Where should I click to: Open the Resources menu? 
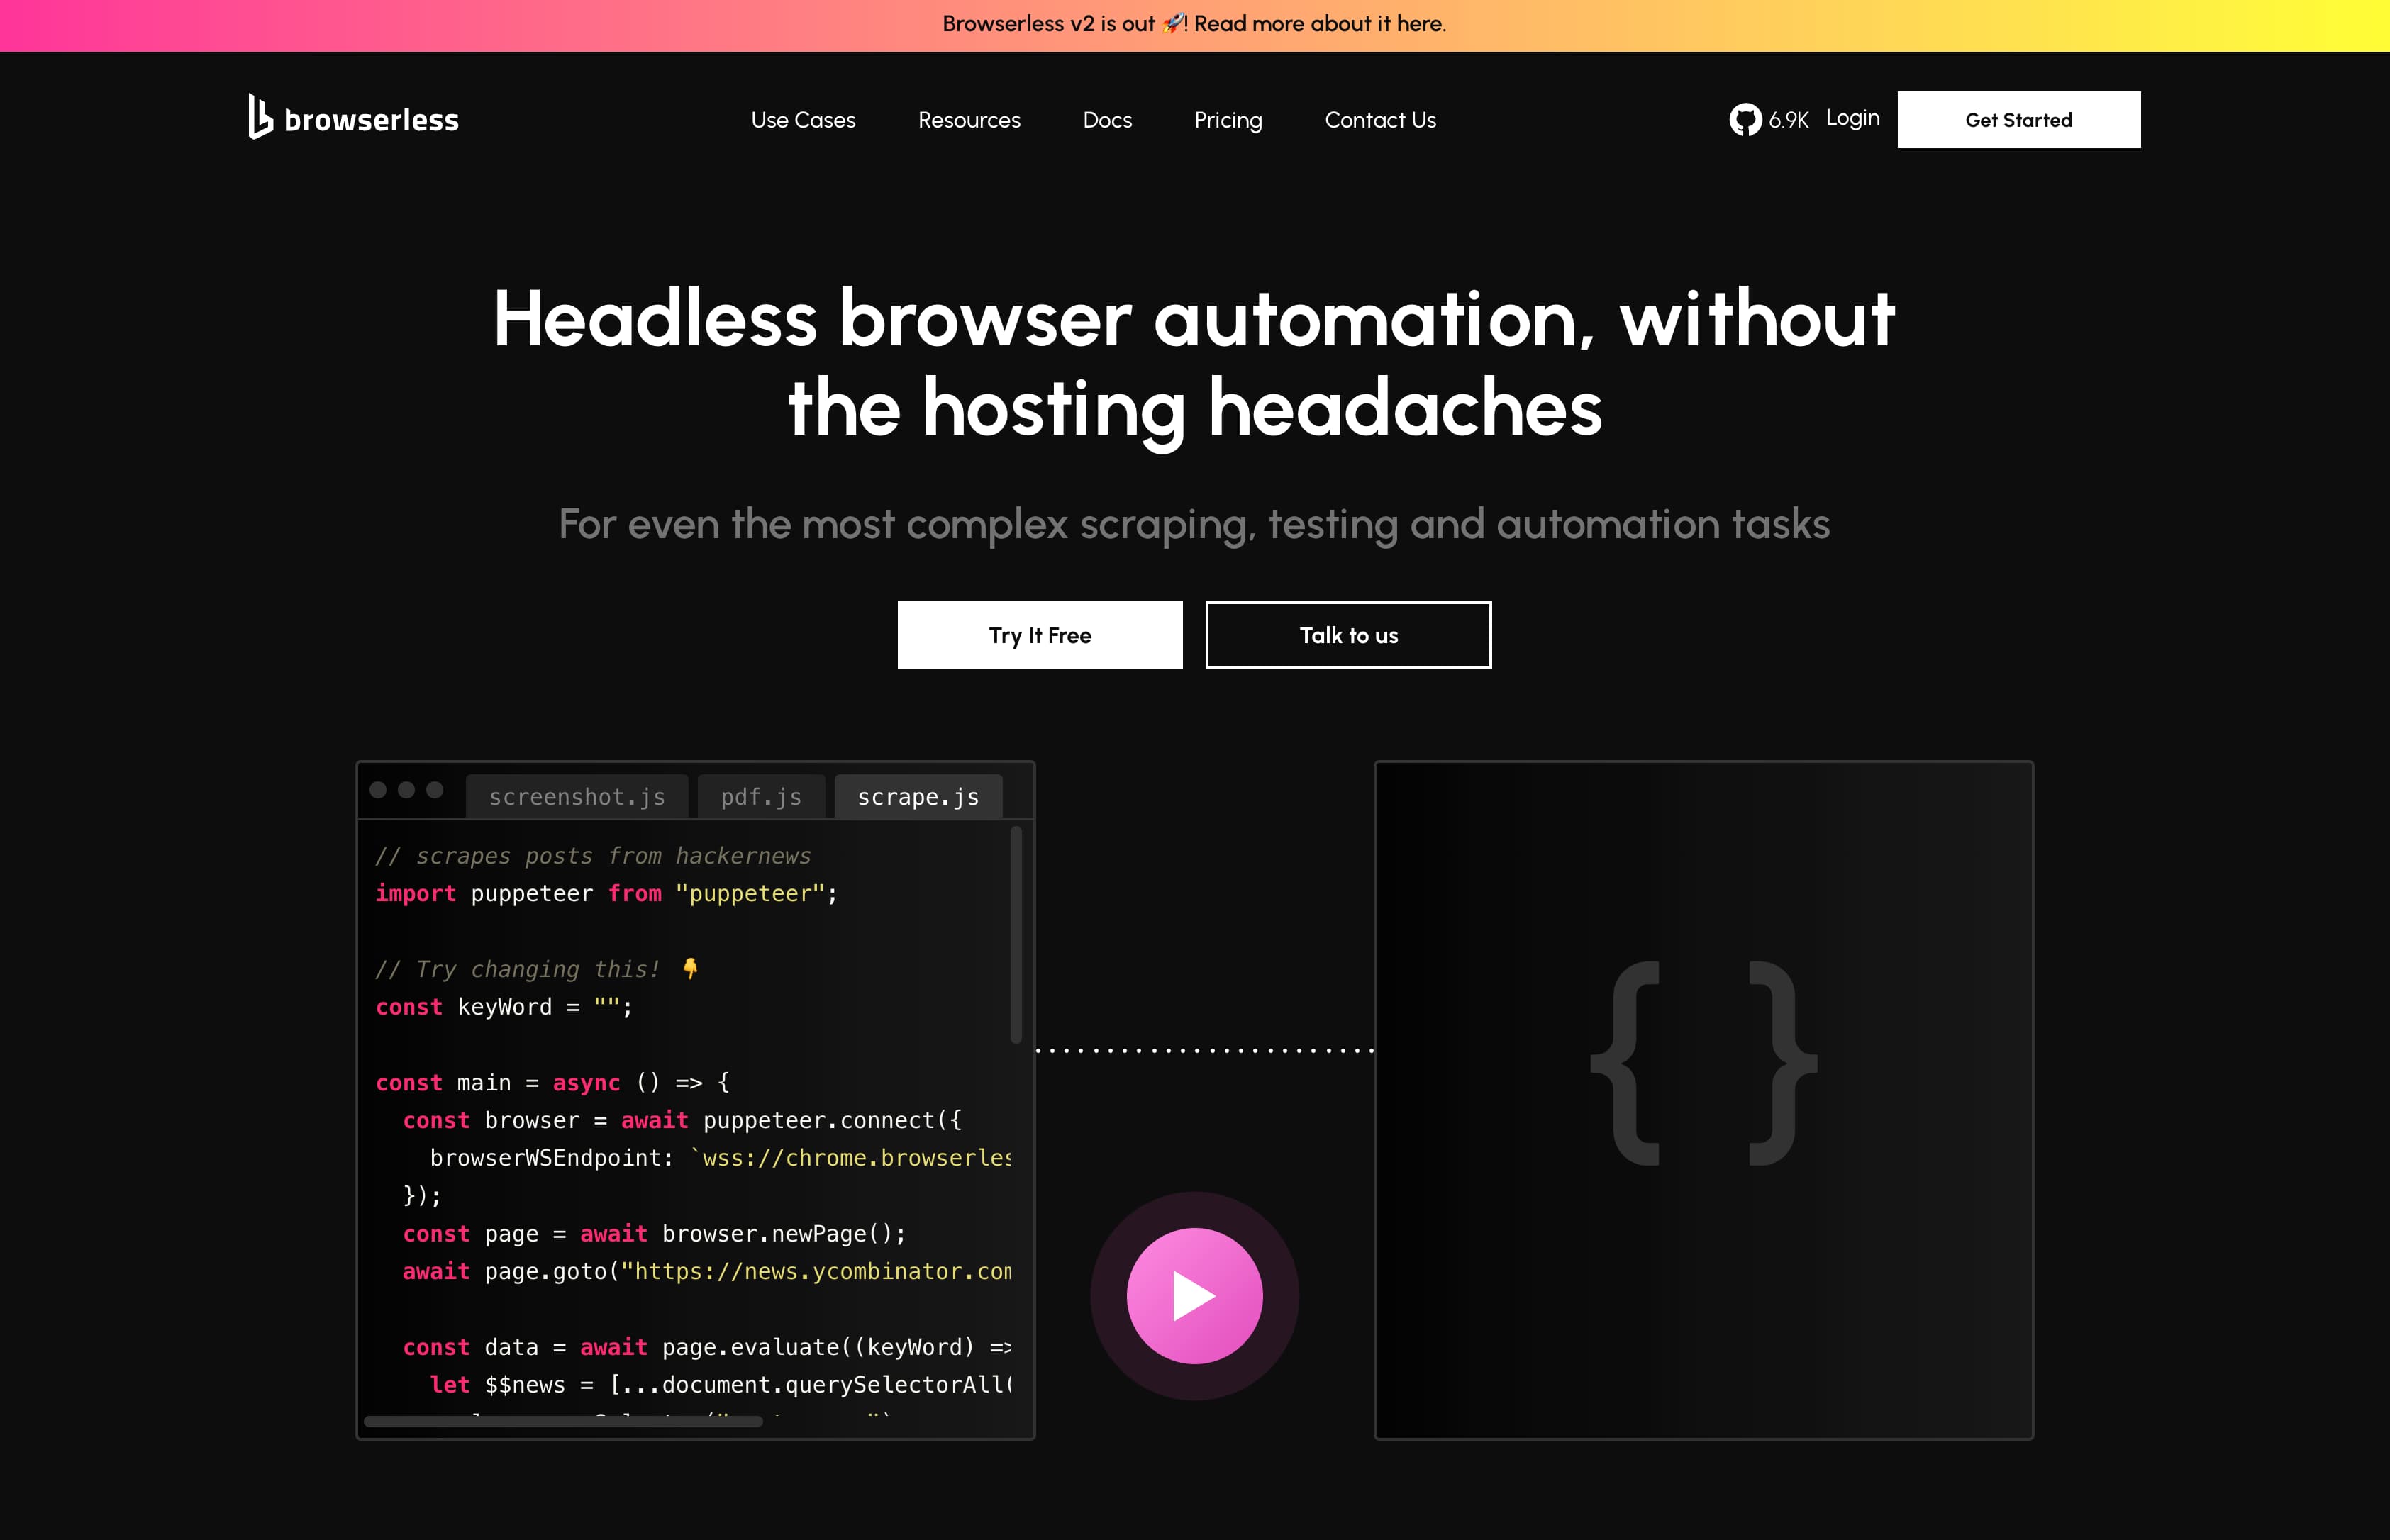969,120
